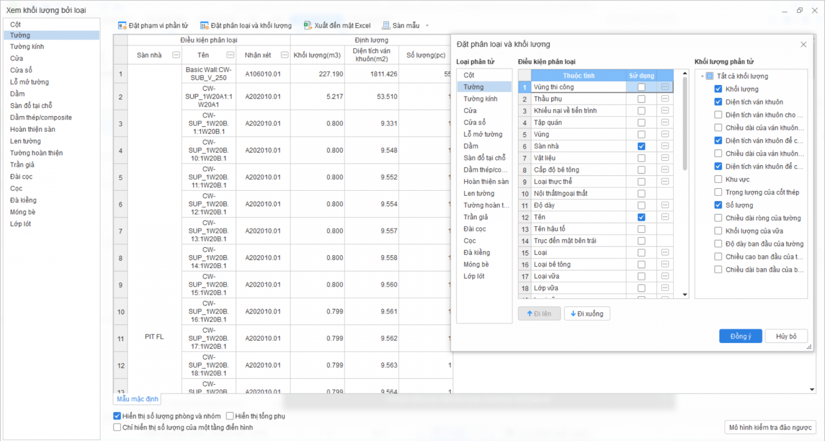Viewport: 825px width, 441px height.
Task: Collapse the Tất cả khối lượng tree
Action: (x=702, y=76)
